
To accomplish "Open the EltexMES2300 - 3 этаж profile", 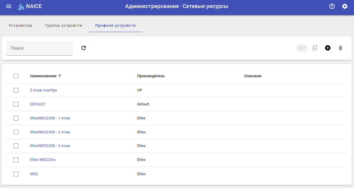I will pyautogui.click(x=50, y=146).
